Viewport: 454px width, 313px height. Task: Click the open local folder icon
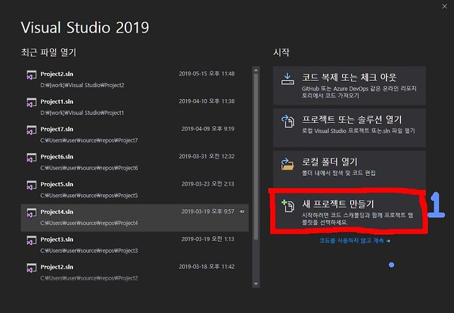288,164
